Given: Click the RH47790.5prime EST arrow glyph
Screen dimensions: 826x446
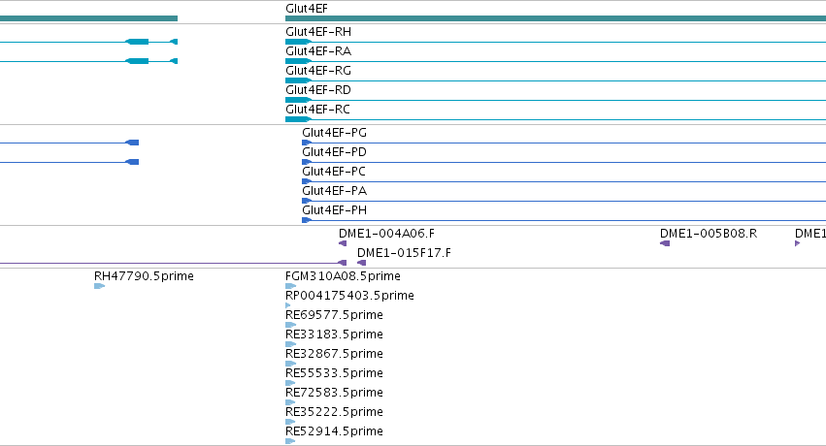Looking at the screenshot, I should coord(100,286).
